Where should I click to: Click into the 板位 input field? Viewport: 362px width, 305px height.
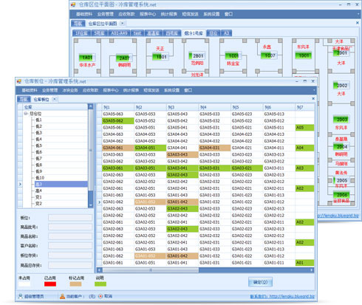point(70,218)
